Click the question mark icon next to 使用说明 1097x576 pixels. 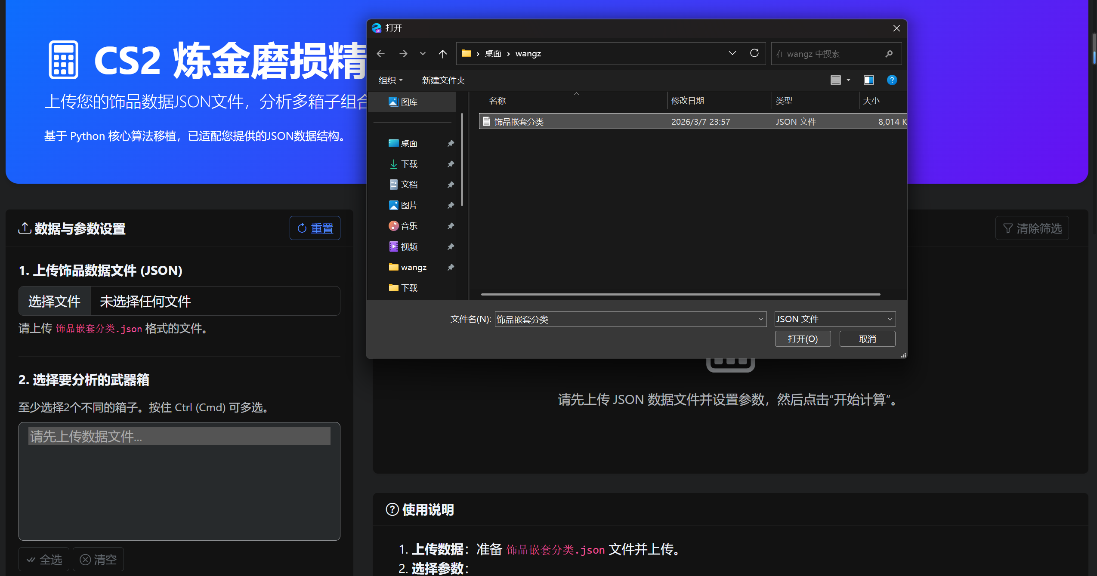click(x=391, y=510)
